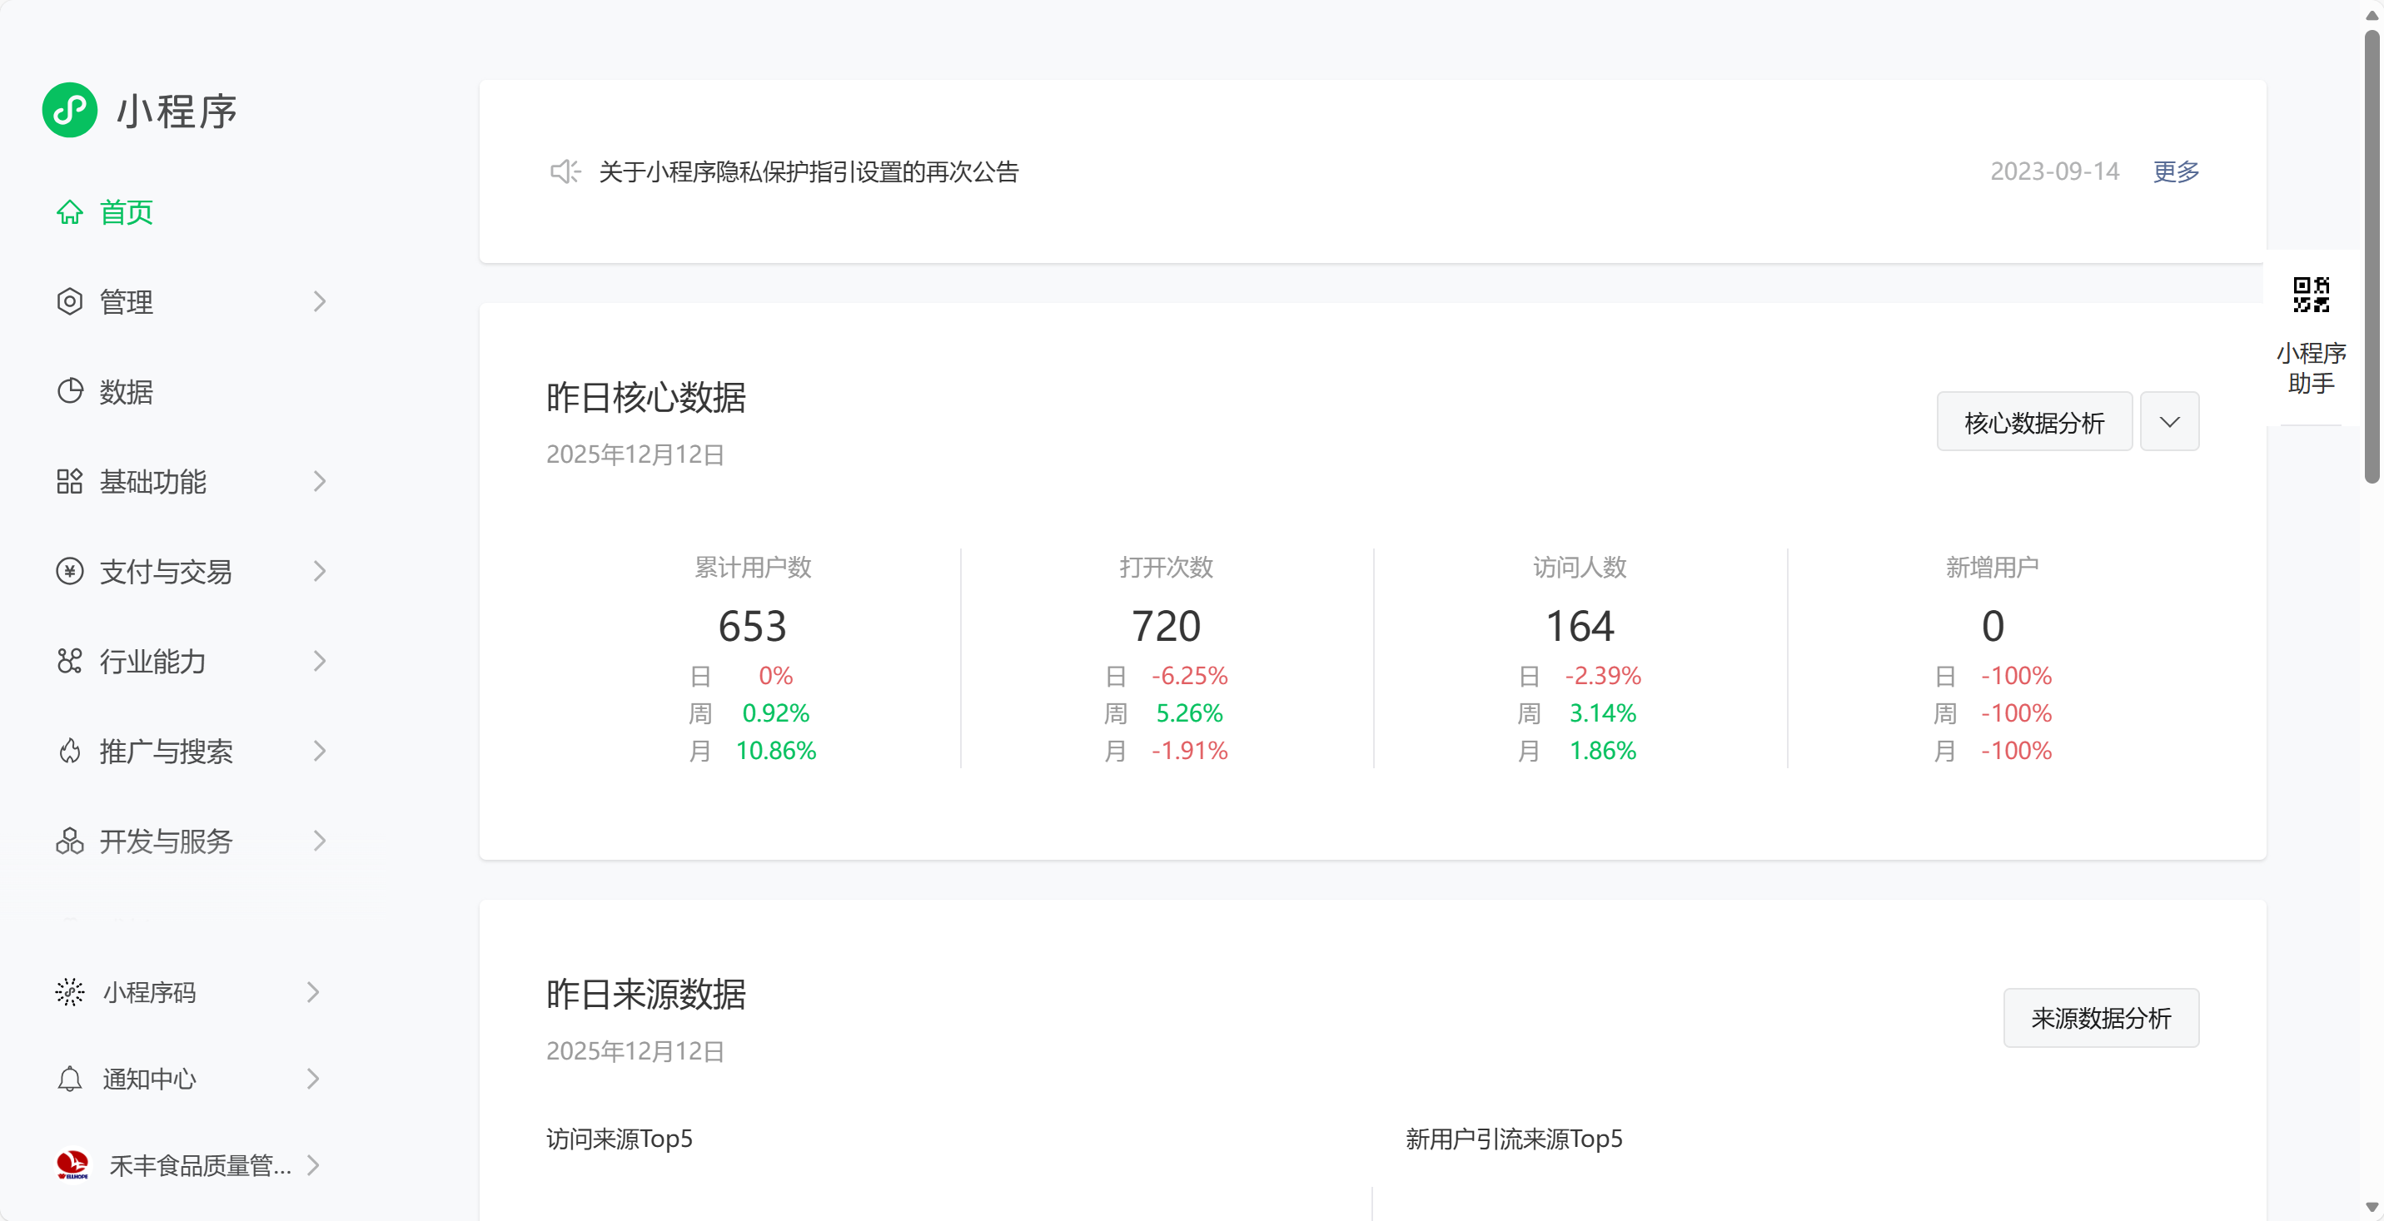Image resolution: width=2384 pixels, height=1221 pixels.
Task: Click the sparkle icon beside 小程序码
Action: point(69,991)
